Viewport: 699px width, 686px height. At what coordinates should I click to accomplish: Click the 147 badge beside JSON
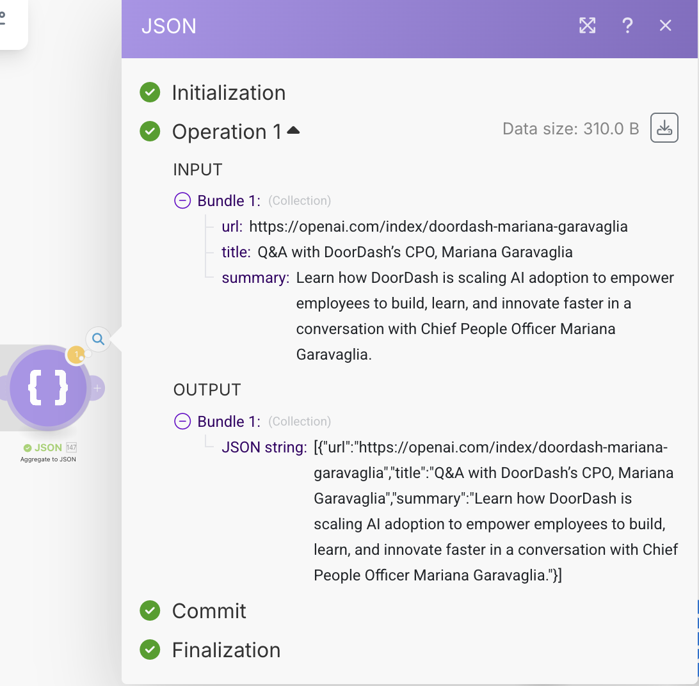[x=71, y=448]
